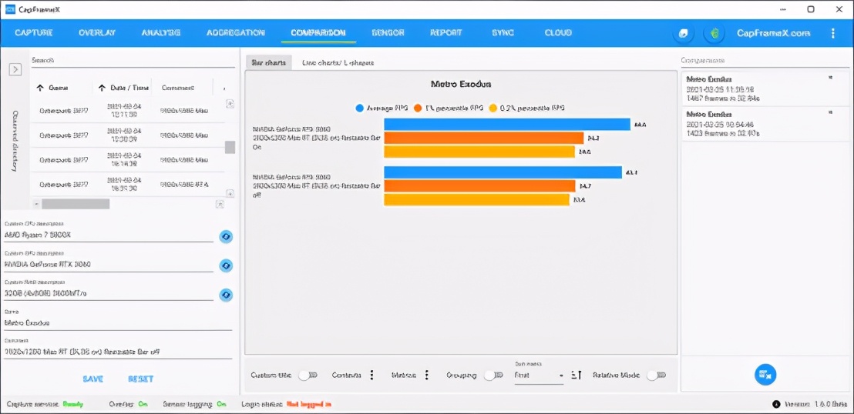Open the AGGREGATION tab
The image size is (854, 414).
(x=236, y=32)
